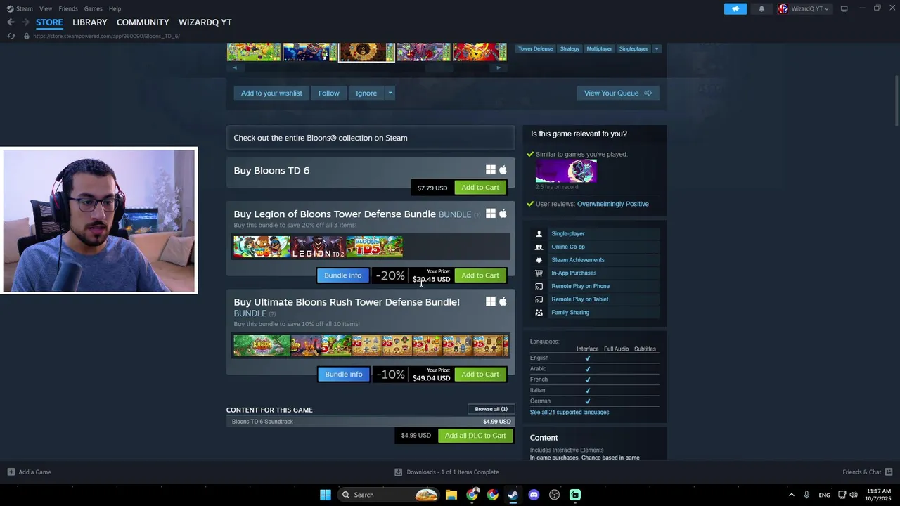Image resolution: width=900 pixels, height=506 pixels.
Task: Expand See all 21 supported languages
Action: (570, 413)
